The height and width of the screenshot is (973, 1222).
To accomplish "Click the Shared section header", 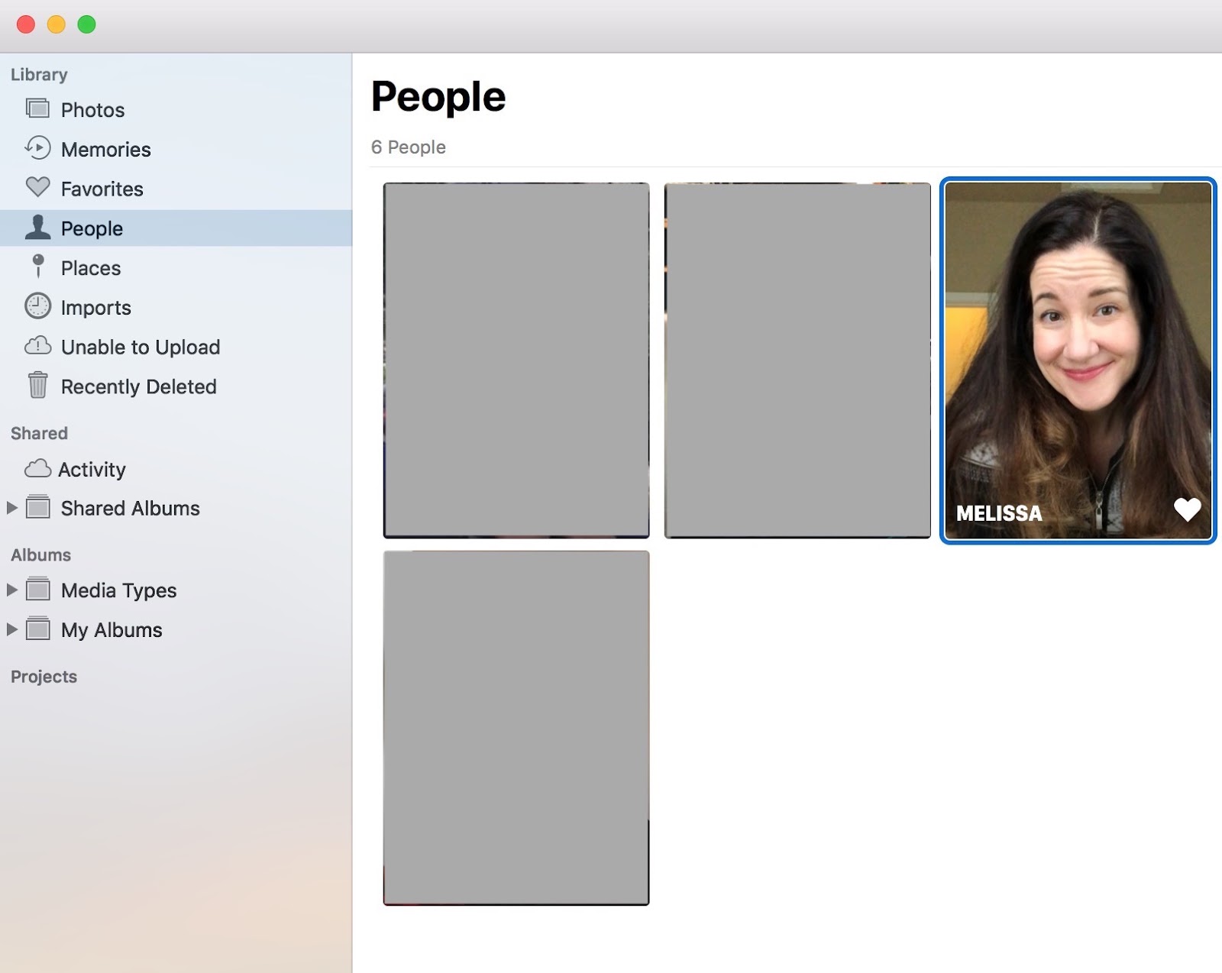I will 39,433.
